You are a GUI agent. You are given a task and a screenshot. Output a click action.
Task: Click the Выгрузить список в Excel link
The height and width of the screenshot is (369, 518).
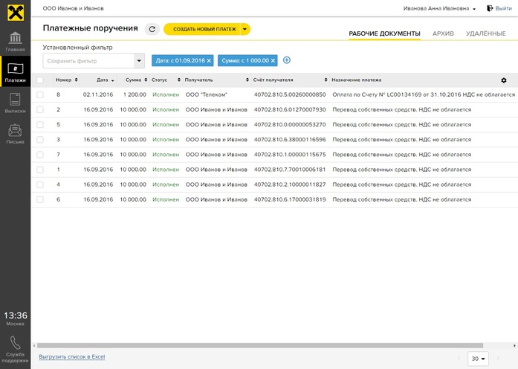pos(71,357)
